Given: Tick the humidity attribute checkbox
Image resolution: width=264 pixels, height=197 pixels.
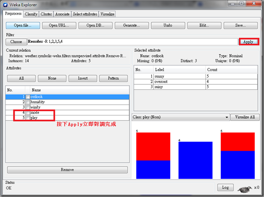Looking at the screenshot, I should coord(28,102).
